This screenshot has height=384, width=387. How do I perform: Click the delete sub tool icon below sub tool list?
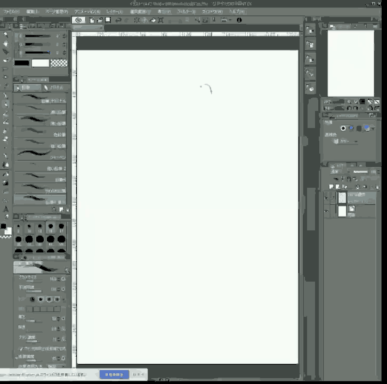pos(68,210)
